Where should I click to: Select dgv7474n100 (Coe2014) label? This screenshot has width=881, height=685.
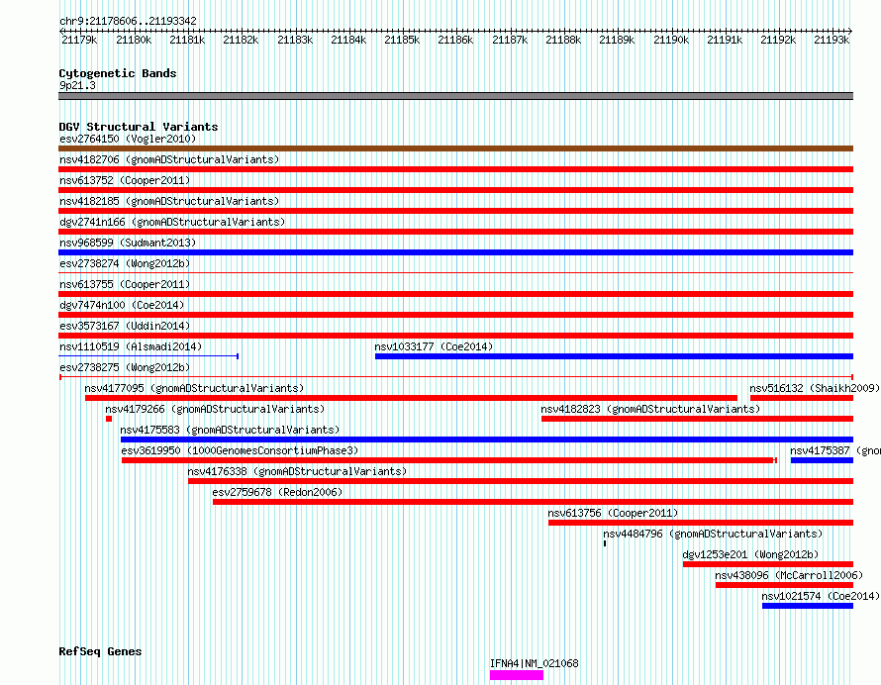coord(122,305)
